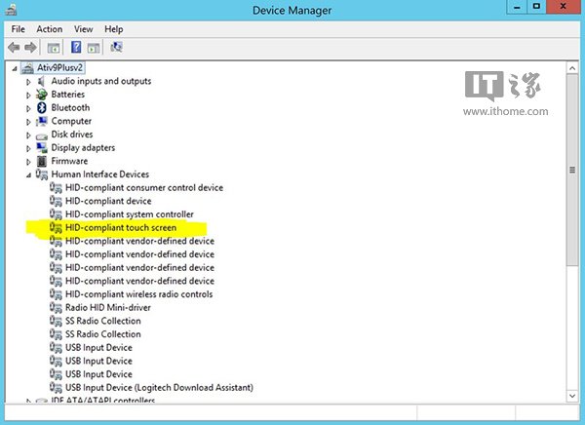Open the View menu
Image resolution: width=585 pixels, height=425 pixels.
click(x=83, y=29)
